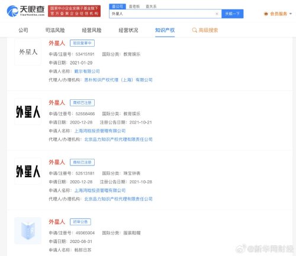Click the 初审公告 status tag
The width and height of the screenshot is (296, 256).
[x=81, y=222]
